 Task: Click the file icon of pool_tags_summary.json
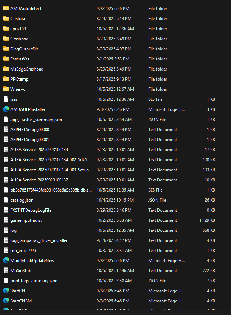[x=6, y=281]
